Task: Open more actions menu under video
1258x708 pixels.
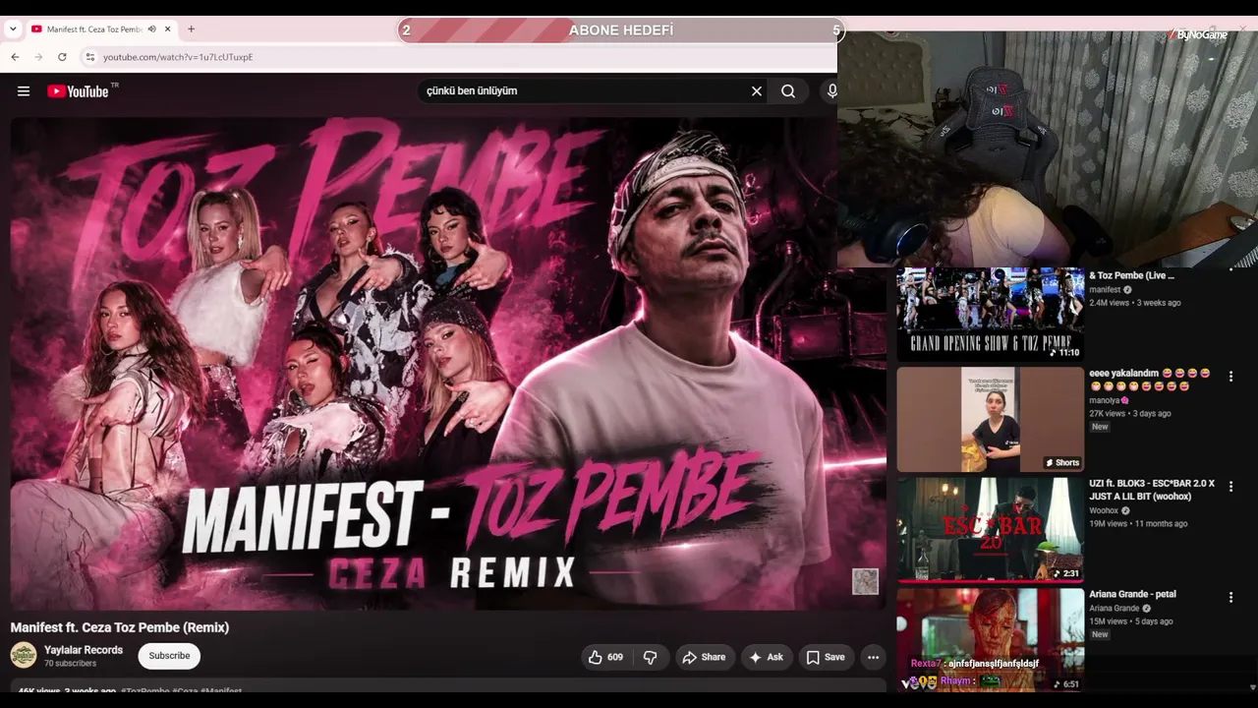Action: pyautogui.click(x=873, y=657)
